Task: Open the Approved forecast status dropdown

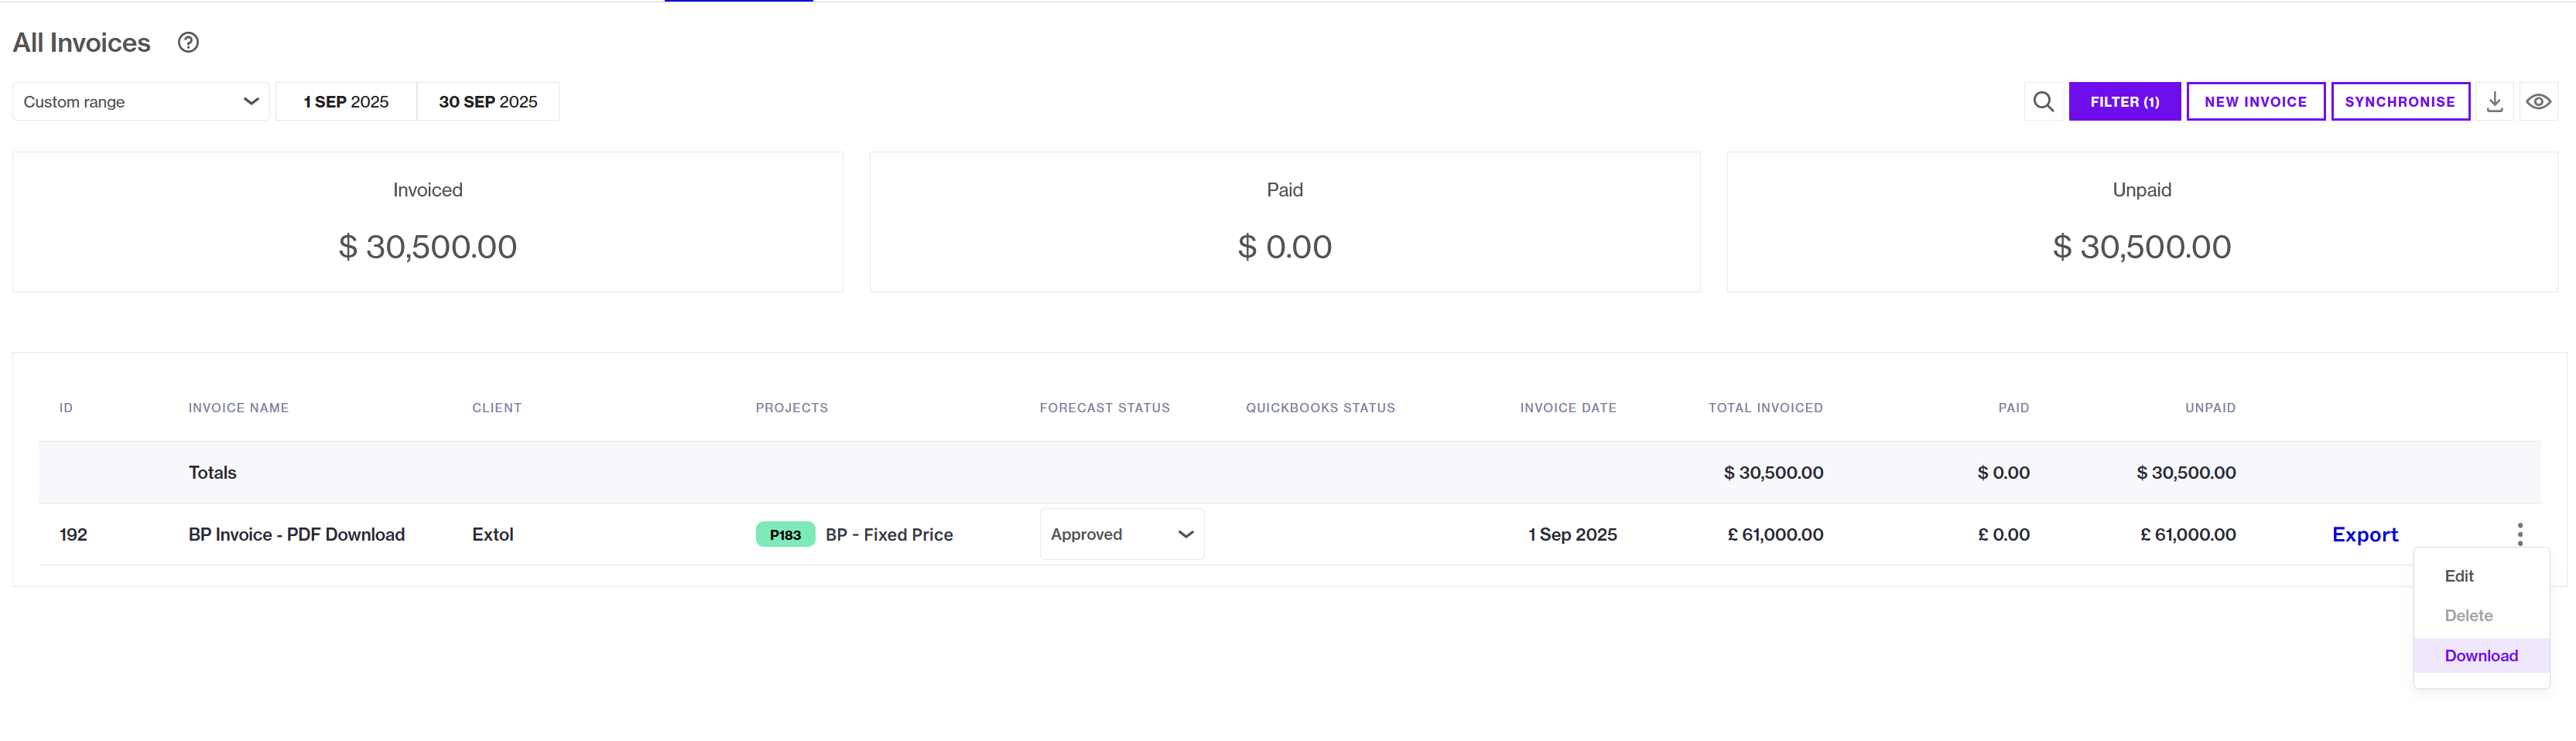Action: click(x=1121, y=534)
